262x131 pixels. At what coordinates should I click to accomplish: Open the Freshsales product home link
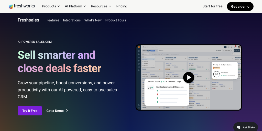(28, 20)
